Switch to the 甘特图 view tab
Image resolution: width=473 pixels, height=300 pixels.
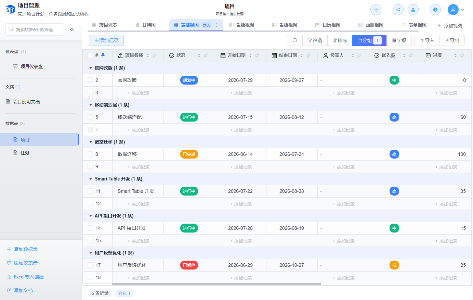pyautogui.click(x=145, y=25)
